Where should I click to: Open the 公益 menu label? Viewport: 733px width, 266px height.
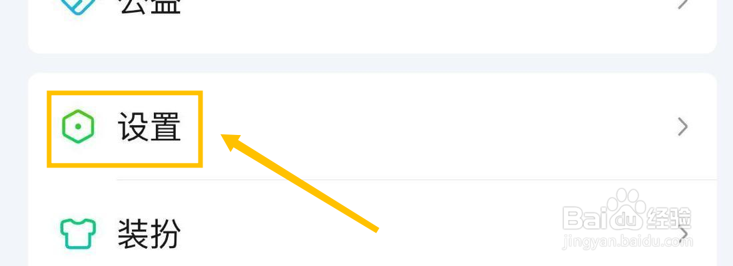[x=149, y=5]
